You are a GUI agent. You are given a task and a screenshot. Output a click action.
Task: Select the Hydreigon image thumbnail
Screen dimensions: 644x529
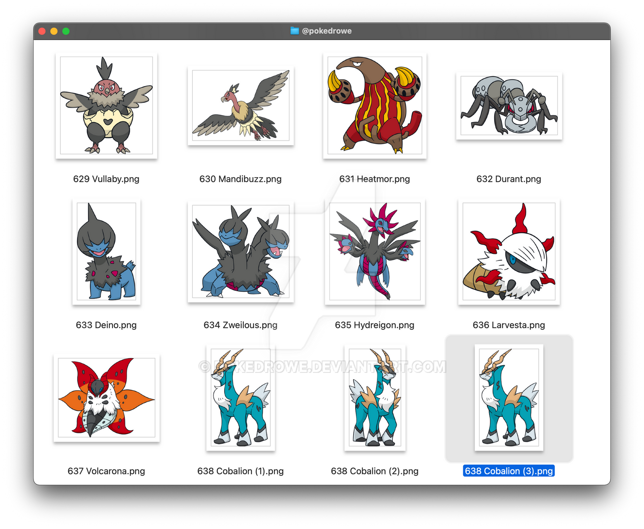pyautogui.click(x=375, y=251)
